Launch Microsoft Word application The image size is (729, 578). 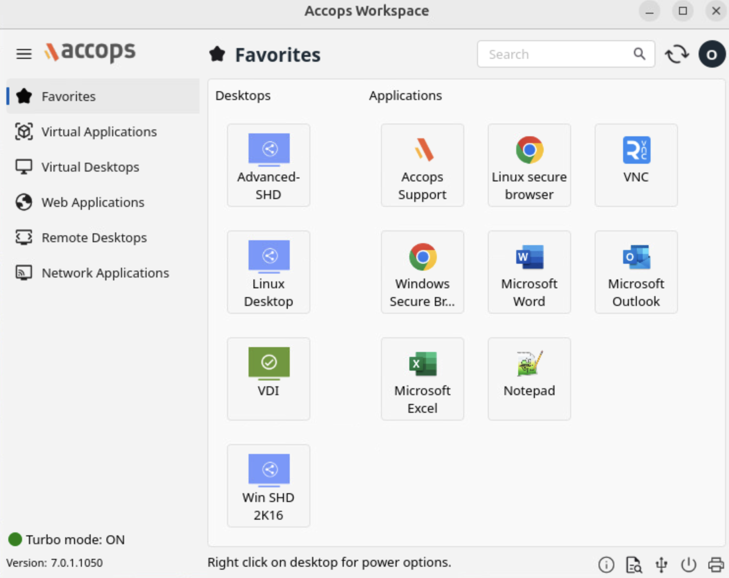coord(529,272)
